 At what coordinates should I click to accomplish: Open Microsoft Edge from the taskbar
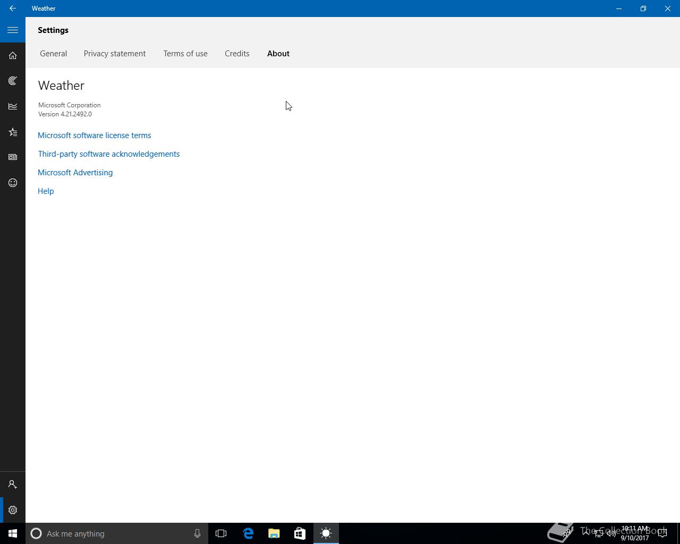(248, 533)
